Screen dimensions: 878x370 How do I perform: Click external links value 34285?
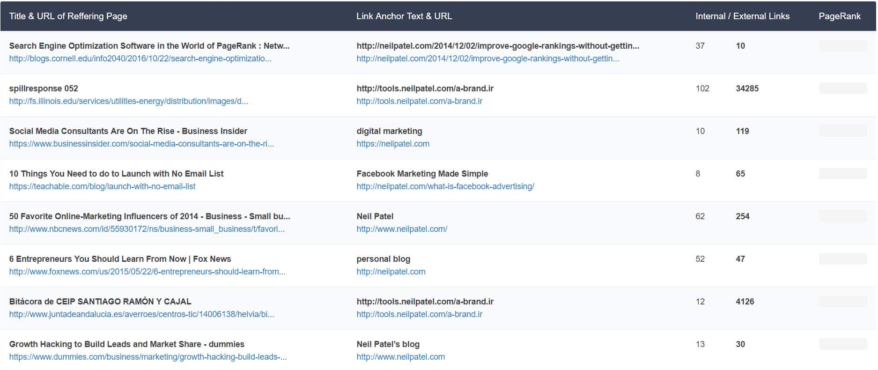click(747, 89)
